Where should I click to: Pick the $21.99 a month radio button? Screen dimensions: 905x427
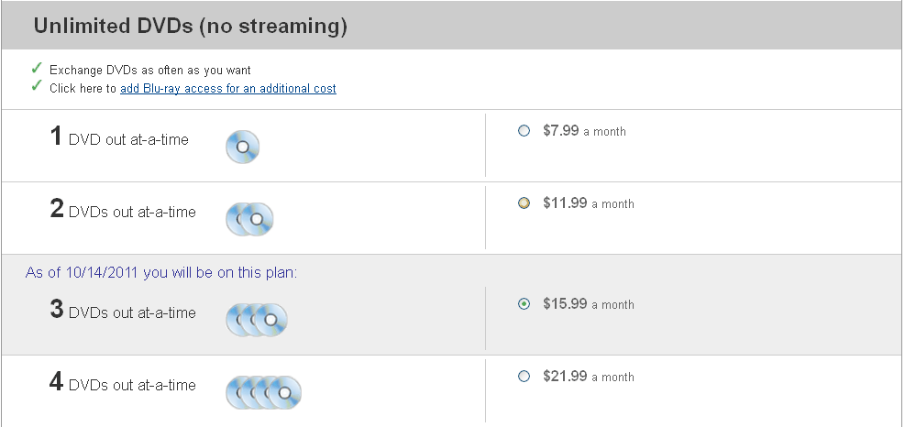[x=524, y=377]
